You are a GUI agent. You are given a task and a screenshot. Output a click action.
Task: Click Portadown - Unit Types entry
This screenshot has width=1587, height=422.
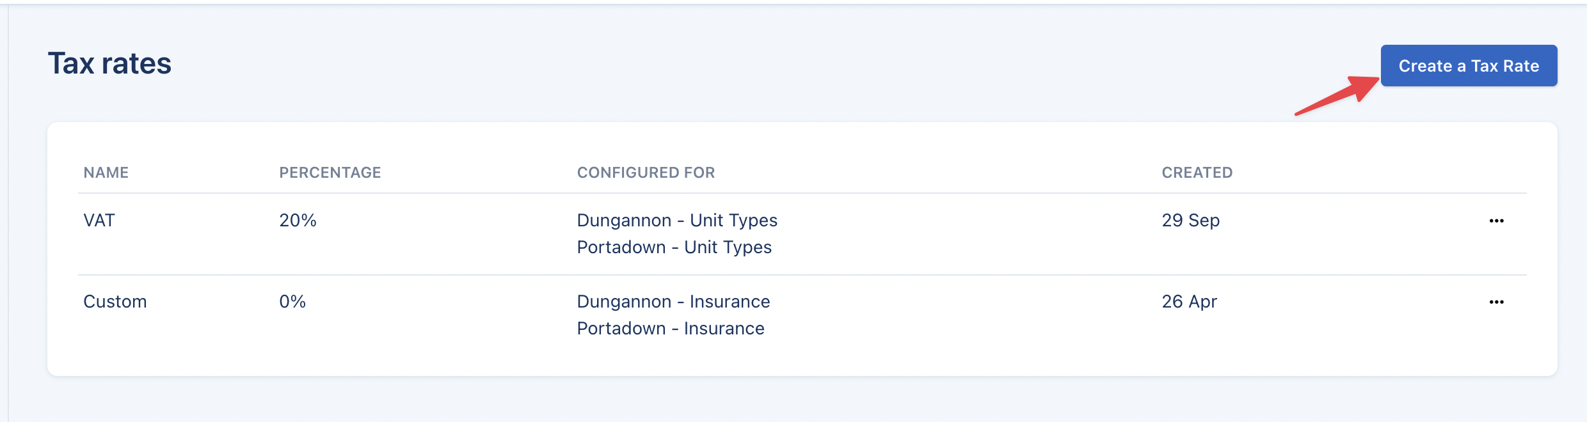click(x=674, y=247)
